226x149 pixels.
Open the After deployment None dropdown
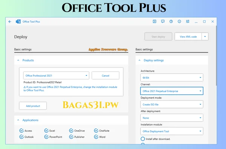pos(172,118)
